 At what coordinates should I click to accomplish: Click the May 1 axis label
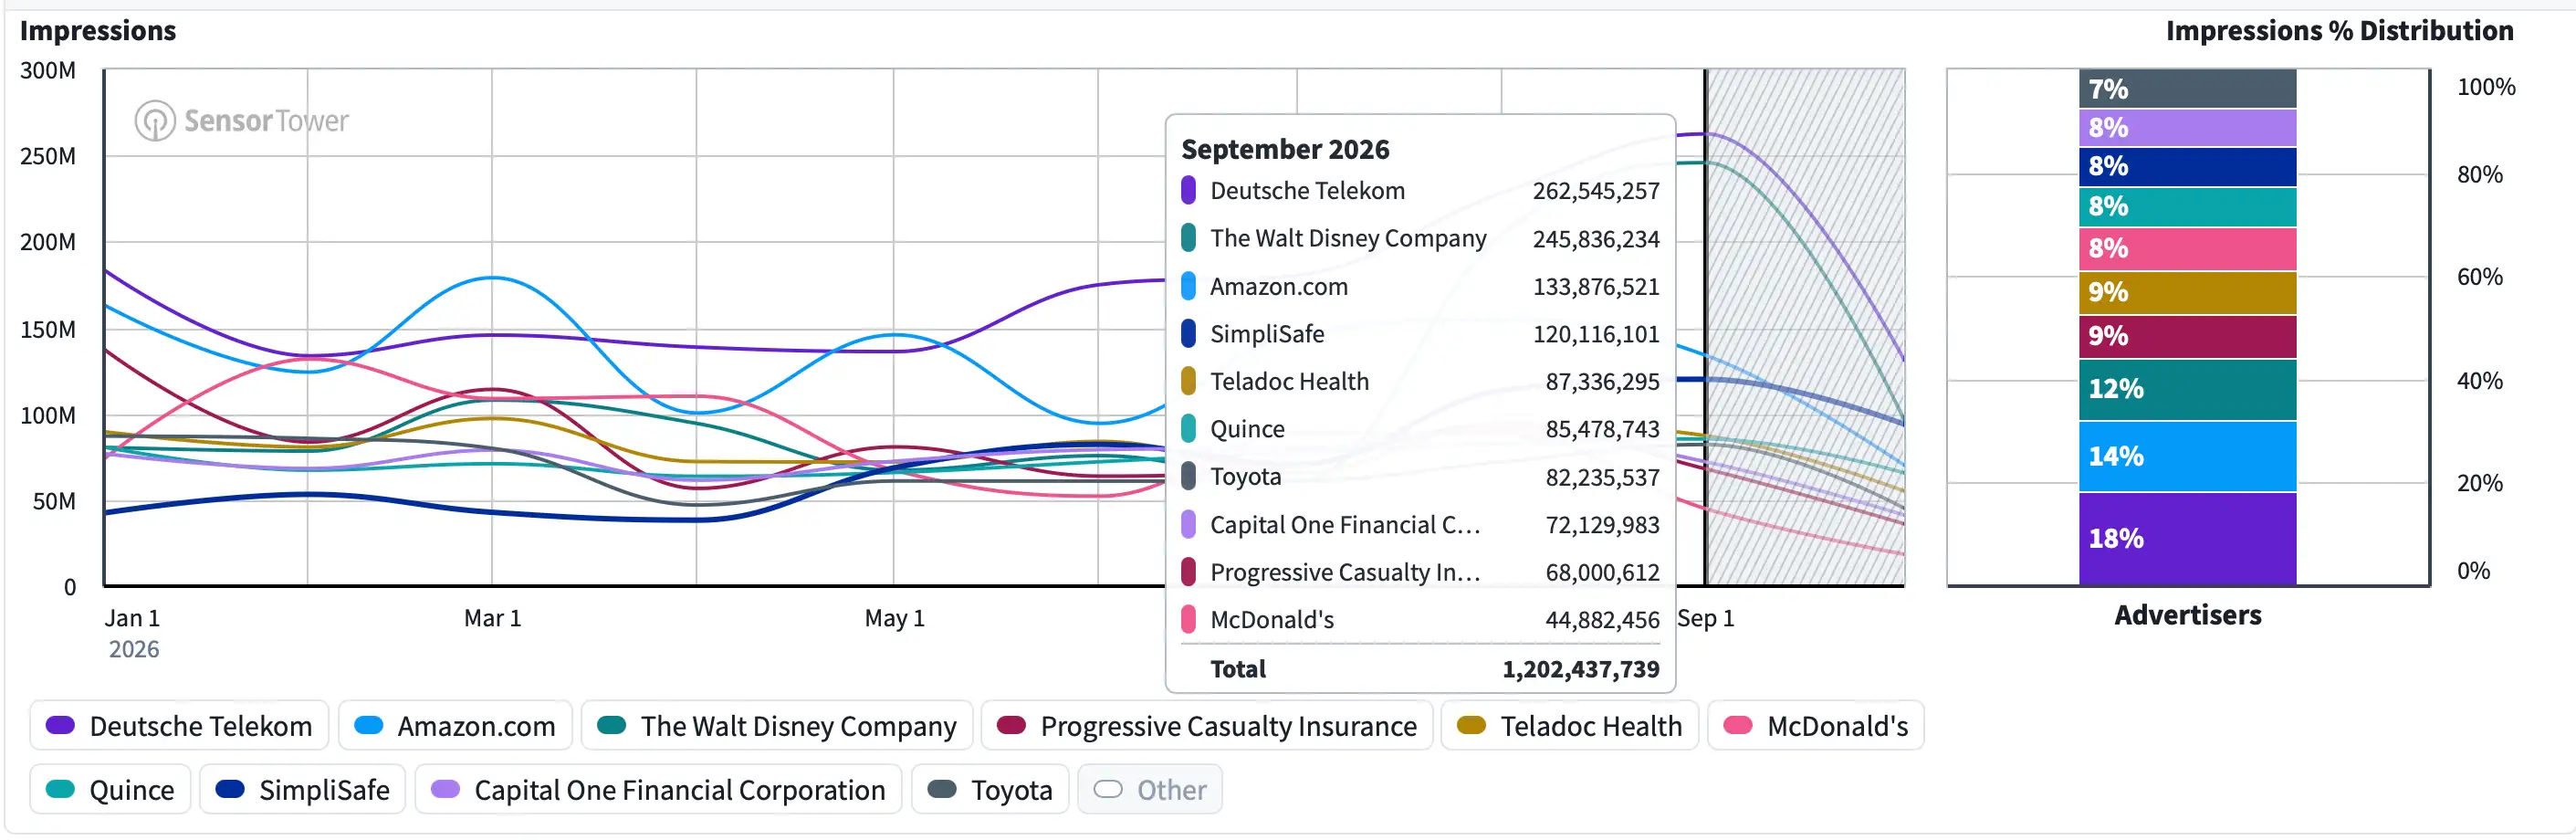point(894,618)
